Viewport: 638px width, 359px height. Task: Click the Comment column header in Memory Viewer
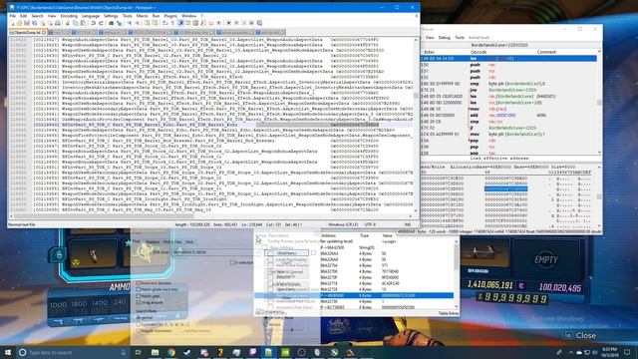point(546,52)
